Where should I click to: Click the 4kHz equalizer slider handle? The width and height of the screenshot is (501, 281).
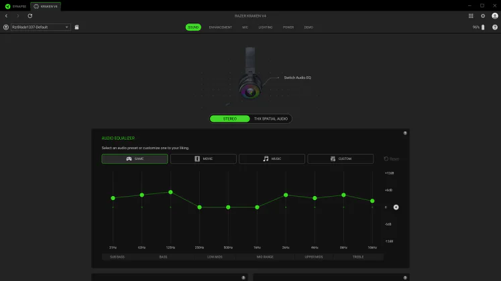coord(315,198)
